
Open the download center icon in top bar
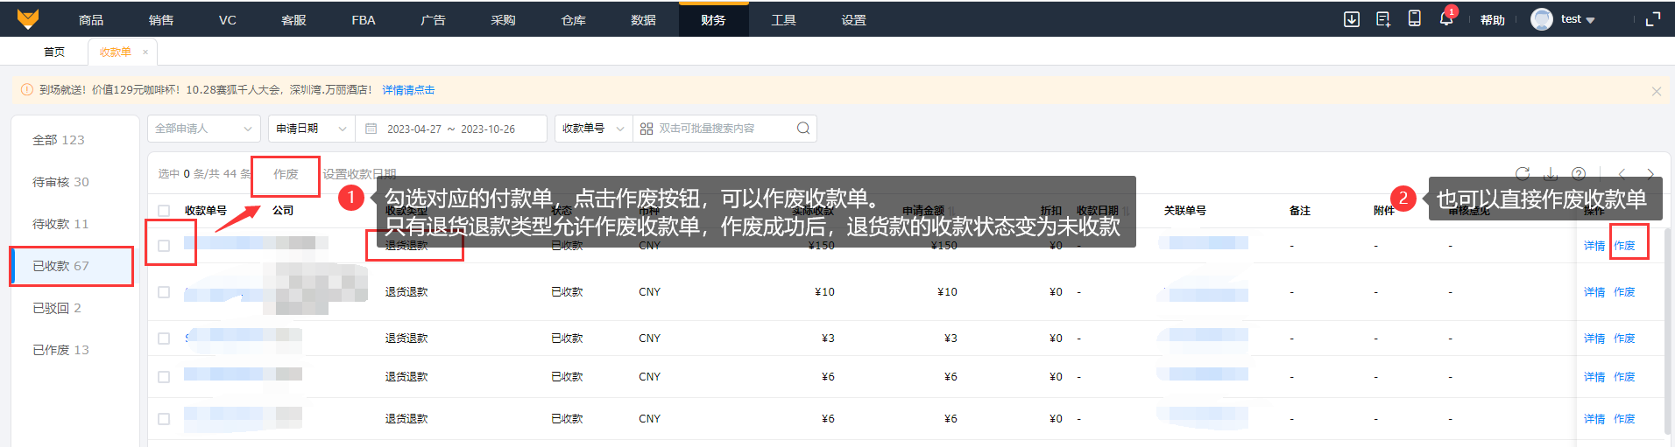click(x=1352, y=19)
